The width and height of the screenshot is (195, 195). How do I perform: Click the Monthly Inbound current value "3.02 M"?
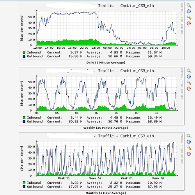76,183
